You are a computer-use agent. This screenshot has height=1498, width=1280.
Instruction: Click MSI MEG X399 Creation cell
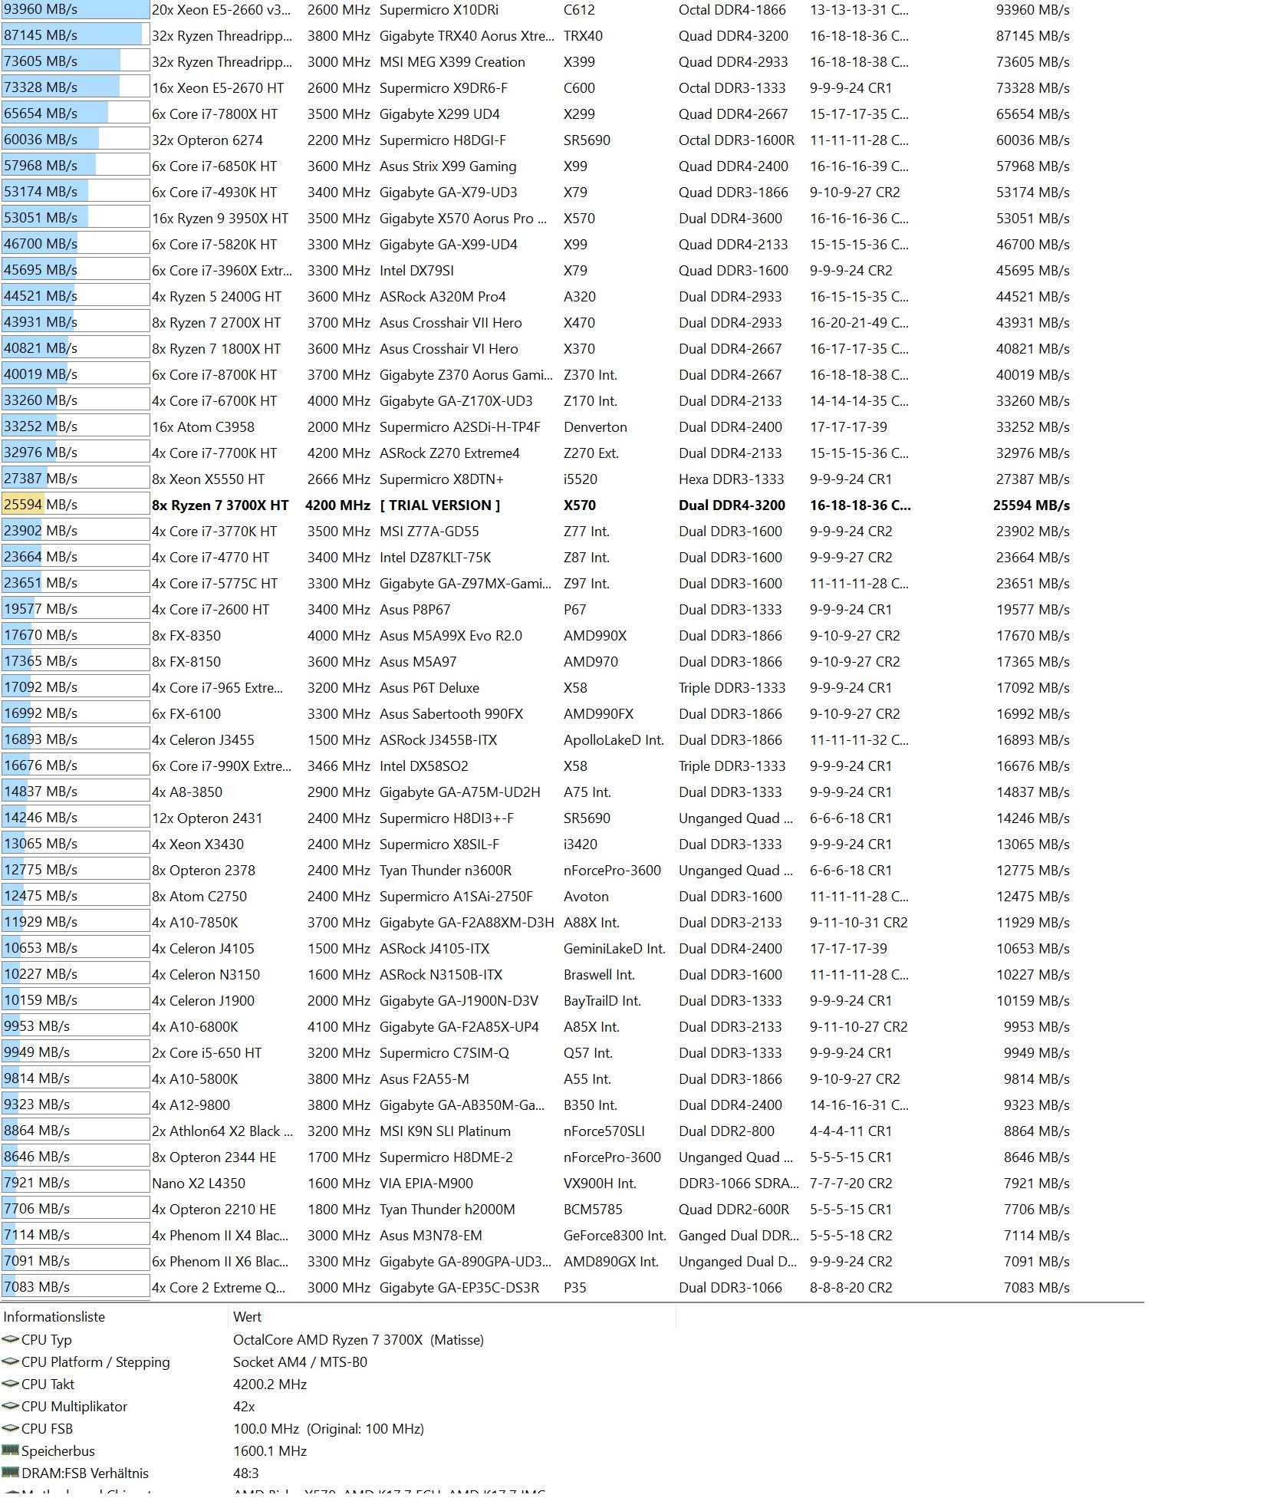452,61
